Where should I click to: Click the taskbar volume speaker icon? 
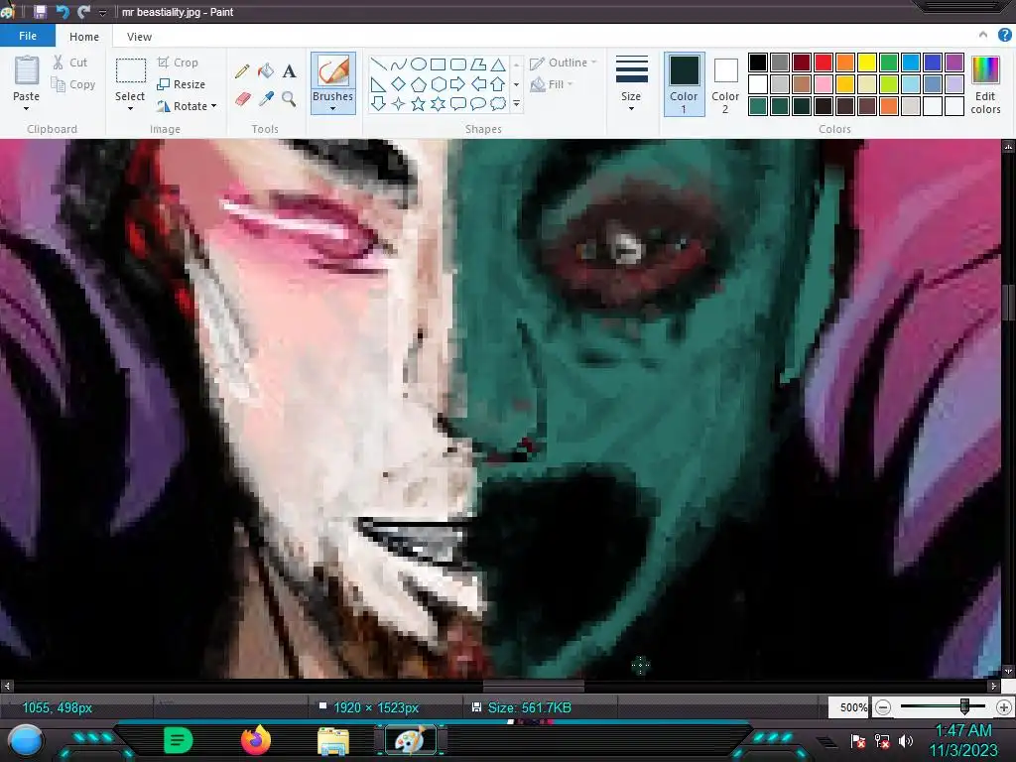click(906, 740)
